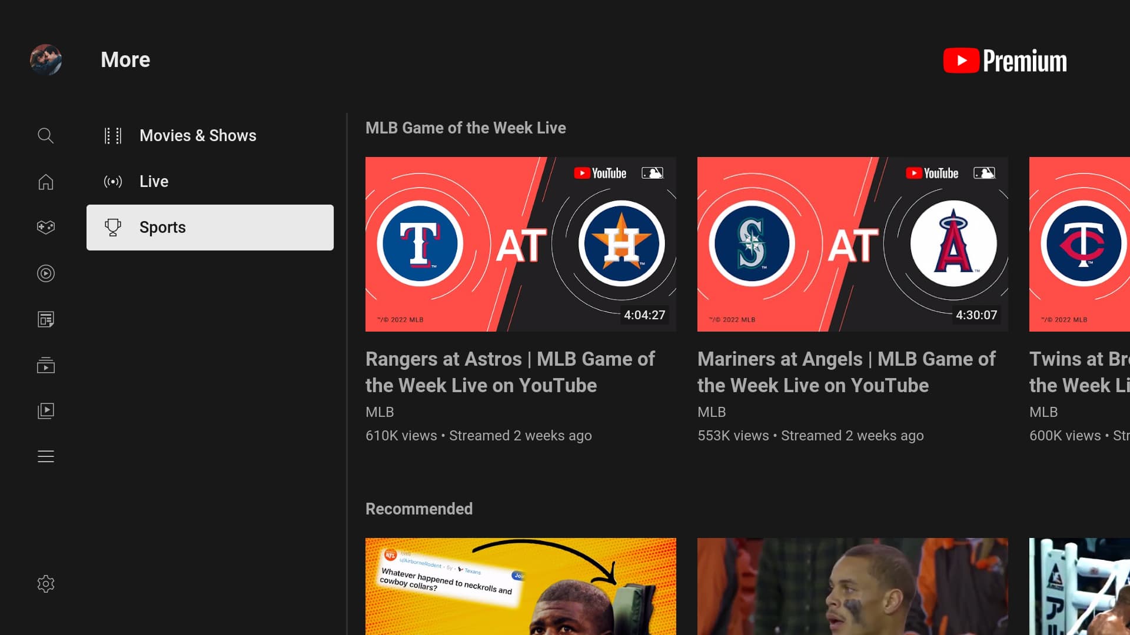Screen dimensions: 1130x635
Task: Open the Gaming section
Action: coord(45,227)
